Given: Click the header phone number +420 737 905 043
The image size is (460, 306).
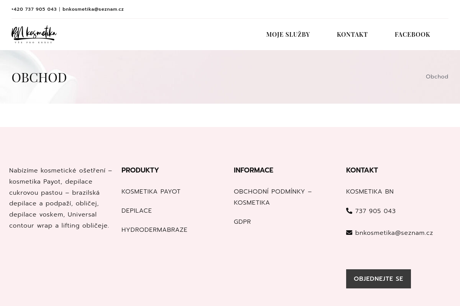Looking at the screenshot, I should tap(34, 9).
